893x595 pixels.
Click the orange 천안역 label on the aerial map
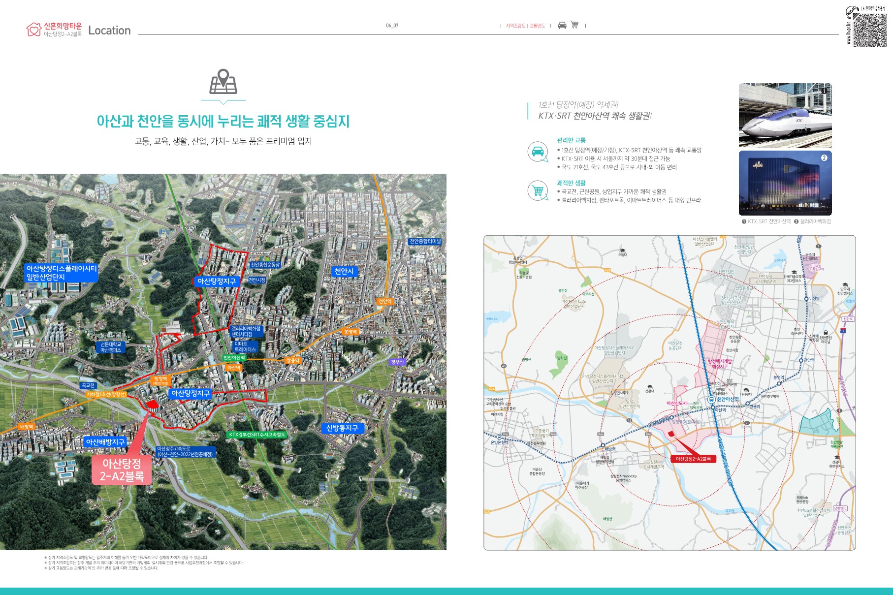click(385, 301)
